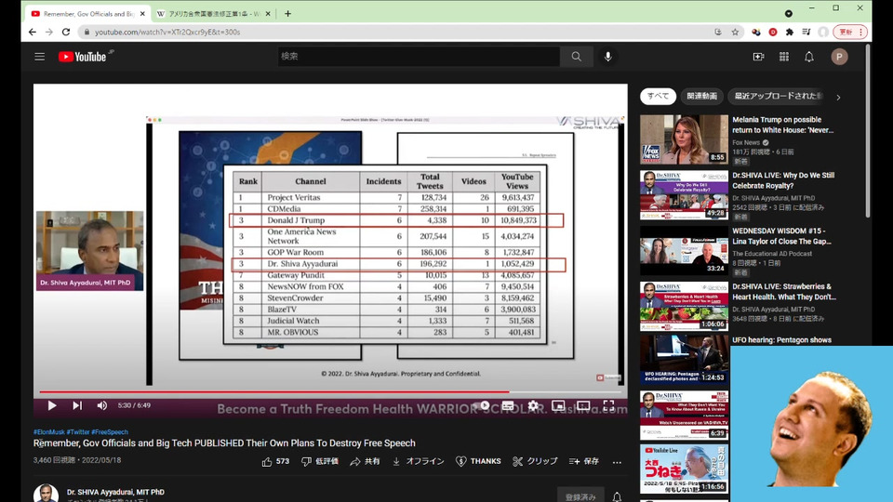Like the video with 573 likes
This screenshot has width=893, height=502.
[x=275, y=462]
